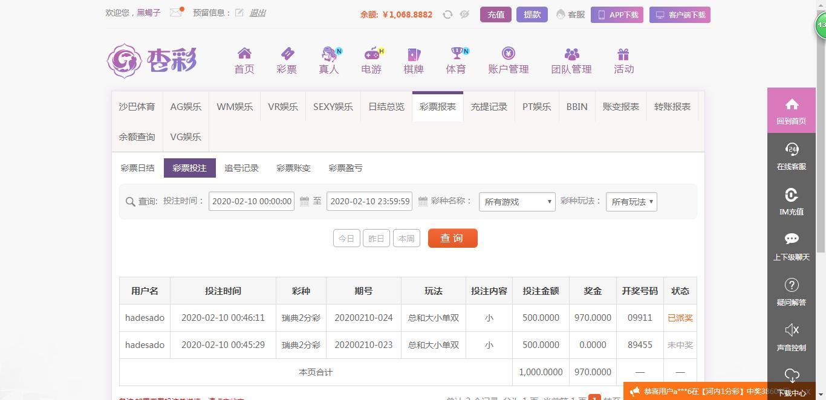The image size is (826, 400).
Task: Click the 充值 recharge button
Action: [495, 15]
